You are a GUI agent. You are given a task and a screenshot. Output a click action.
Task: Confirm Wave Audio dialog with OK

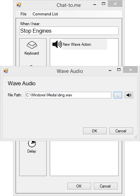tap(95, 131)
